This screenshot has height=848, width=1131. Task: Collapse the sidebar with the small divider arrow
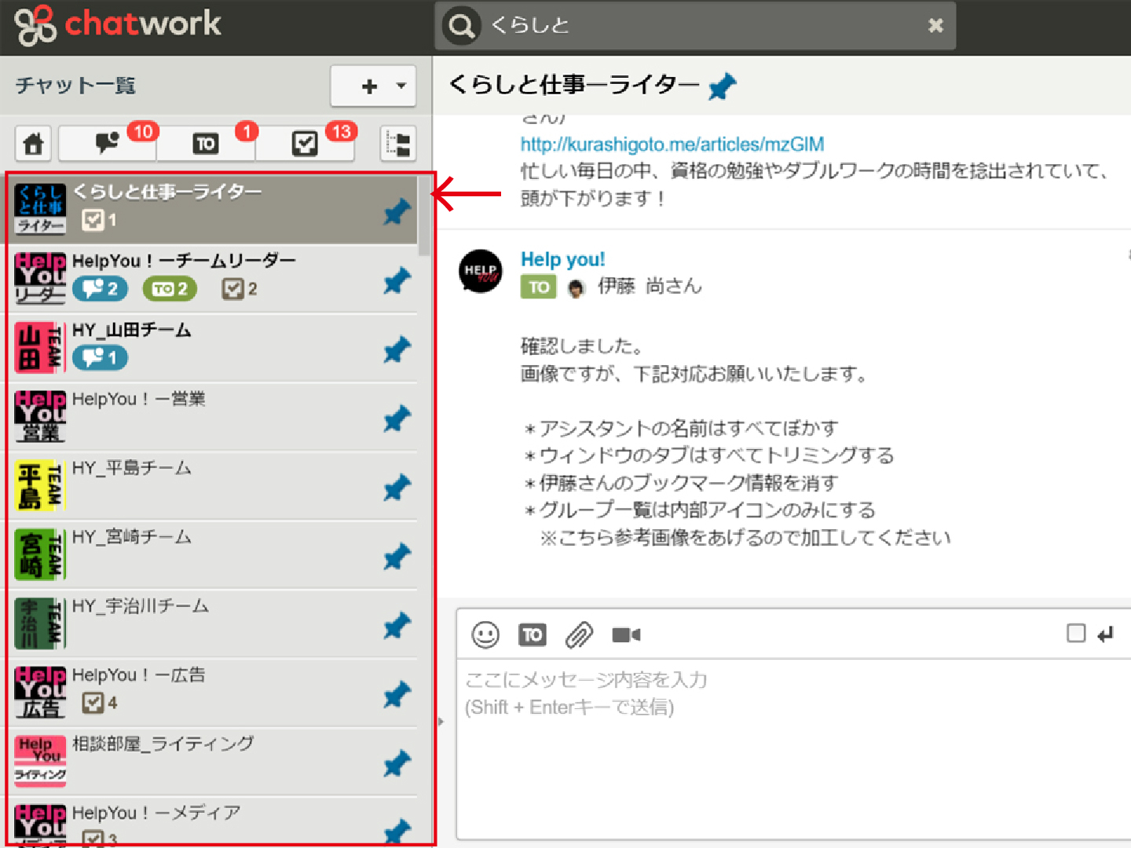coord(441,721)
